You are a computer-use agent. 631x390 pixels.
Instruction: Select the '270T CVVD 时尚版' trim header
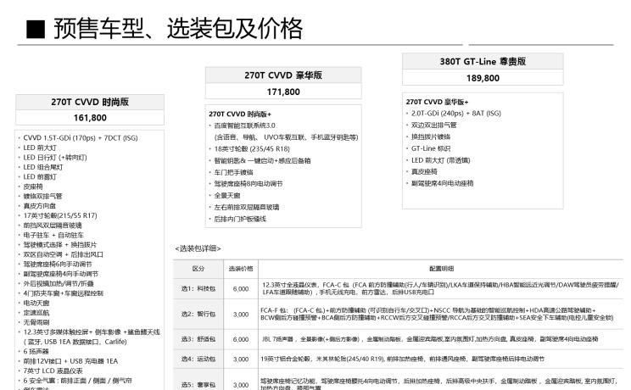pyautogui.click(x=90, y=102)
